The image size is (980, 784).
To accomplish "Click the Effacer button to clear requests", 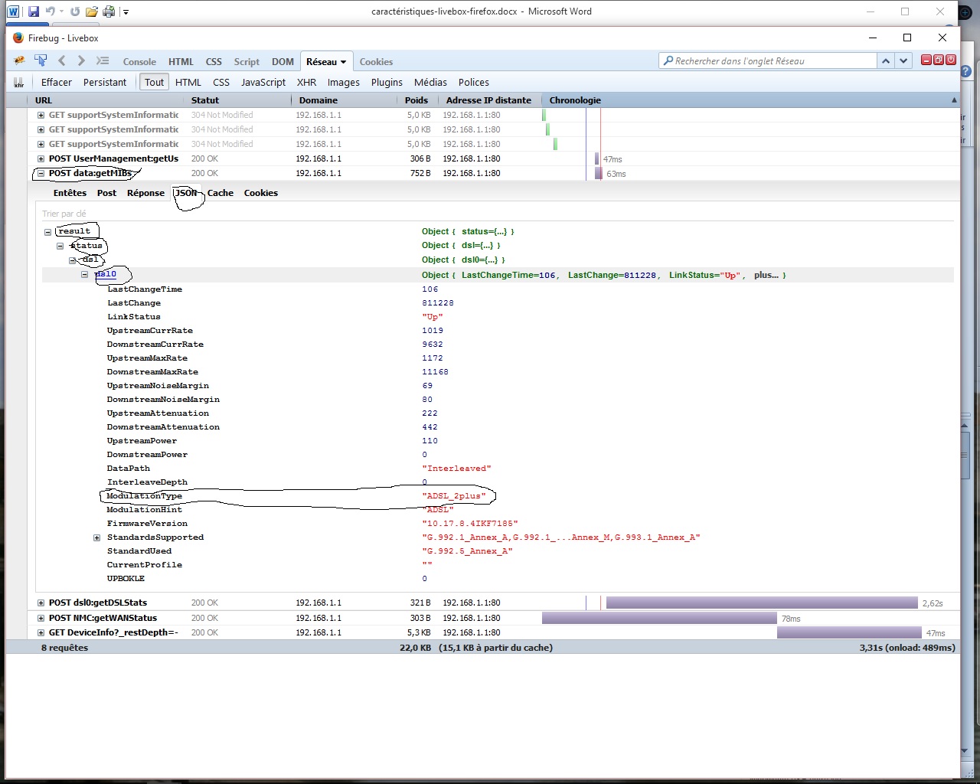I will (x=56, y=82).
